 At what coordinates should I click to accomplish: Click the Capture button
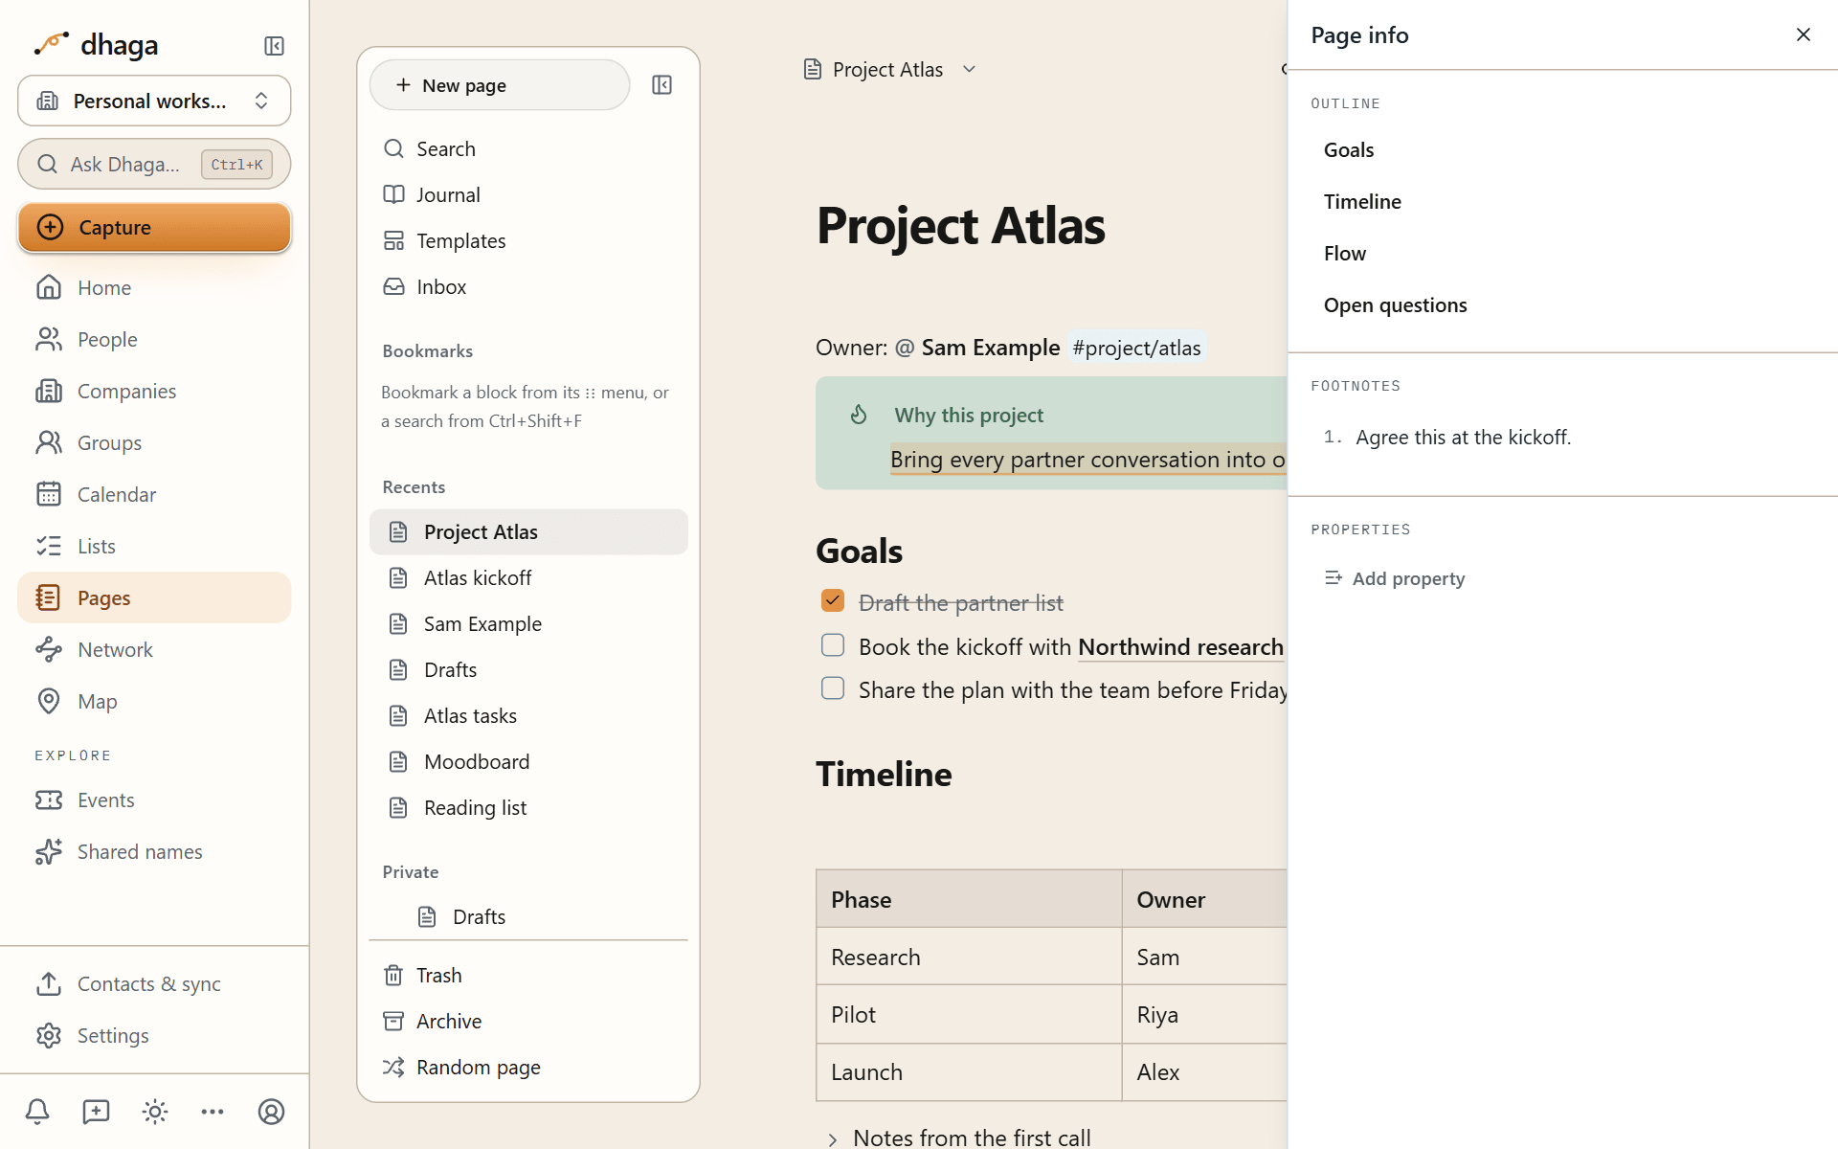tap(154, 228)
